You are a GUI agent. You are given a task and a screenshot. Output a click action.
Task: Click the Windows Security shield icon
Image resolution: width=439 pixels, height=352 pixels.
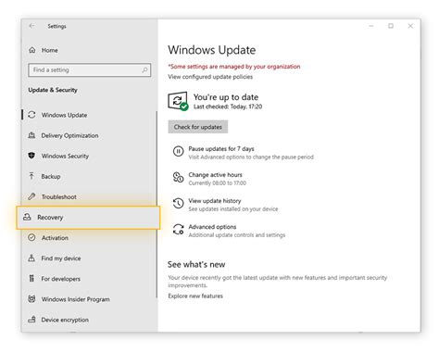click(31, 156)
